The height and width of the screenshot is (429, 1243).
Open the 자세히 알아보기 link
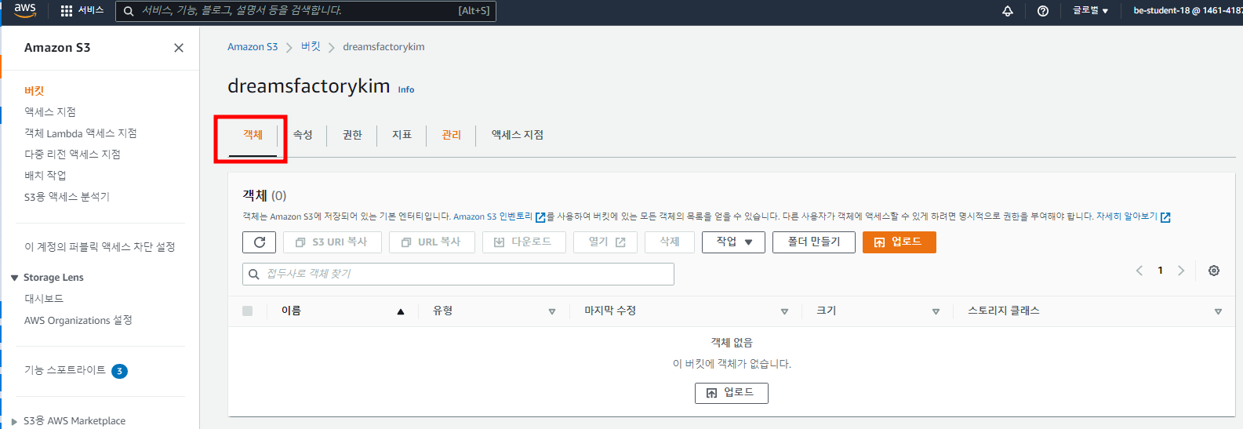click(1133, 216)
